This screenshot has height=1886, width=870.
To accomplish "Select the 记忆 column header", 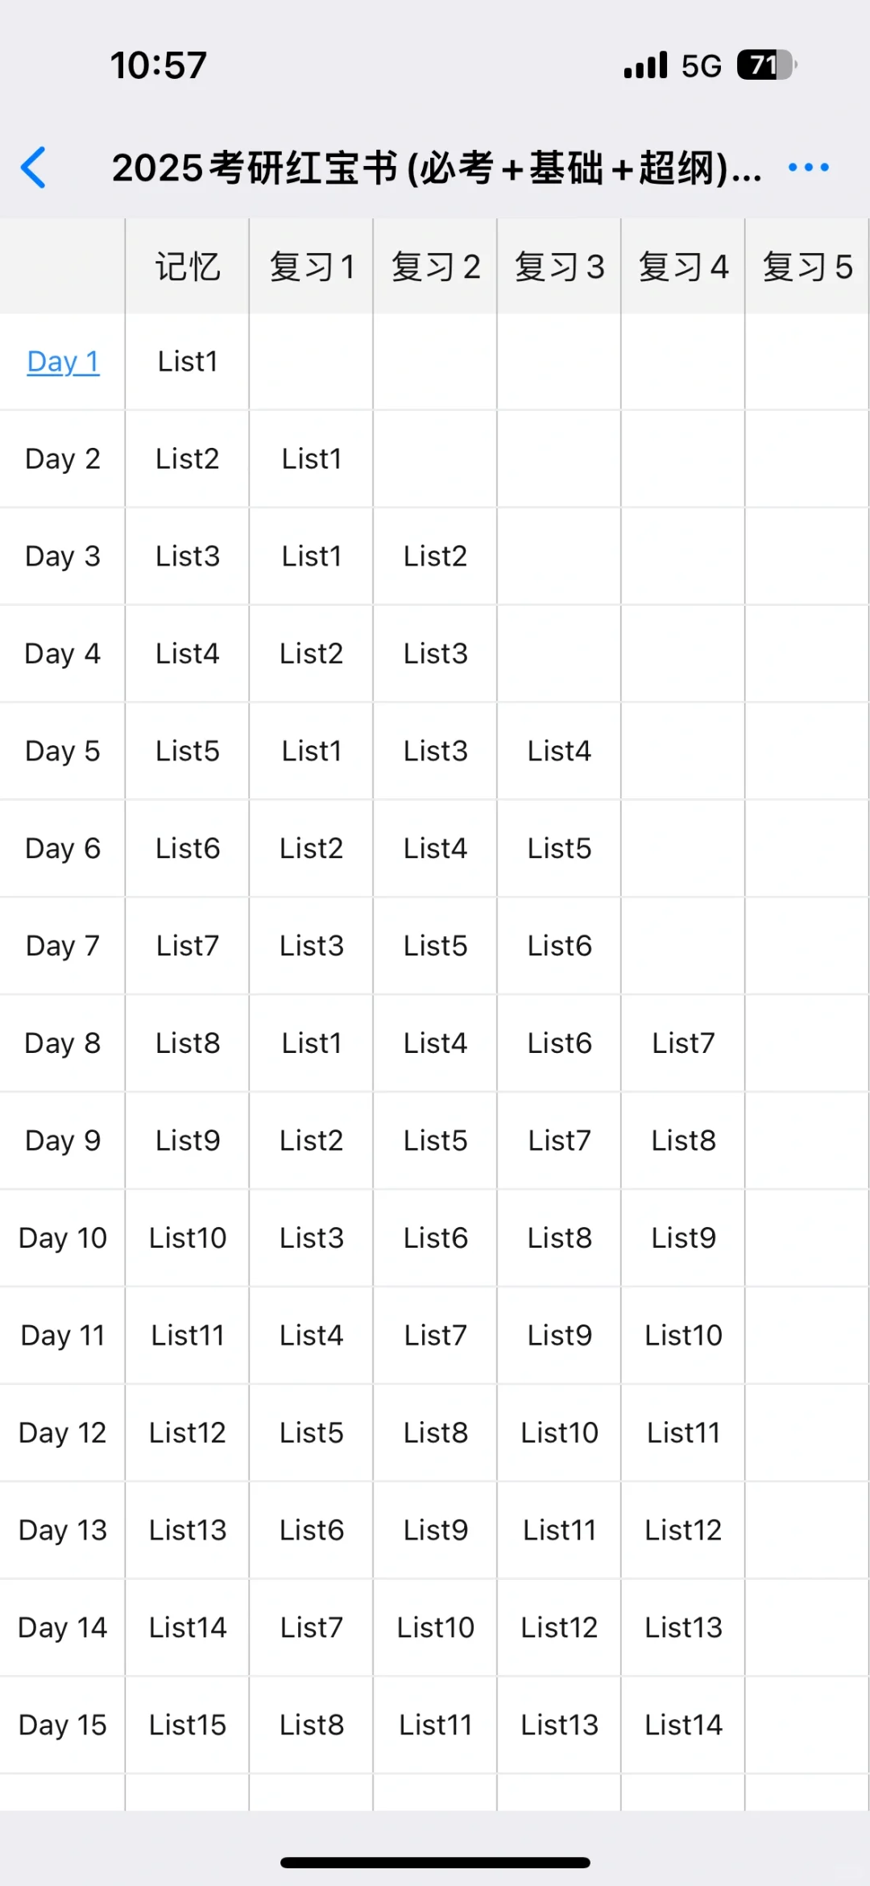I will click(x=187, y=267).
